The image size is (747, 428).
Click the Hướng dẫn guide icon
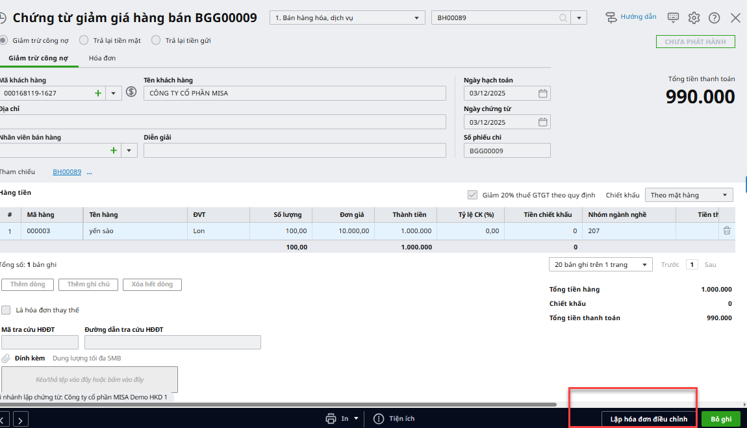coord(611,18)
